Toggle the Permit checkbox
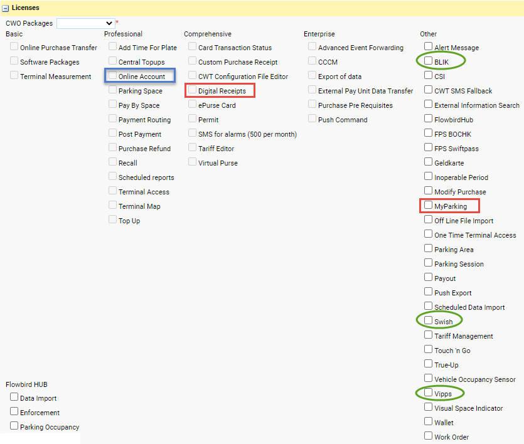Viewport: 524px width, 444px height. pos(192,118)
